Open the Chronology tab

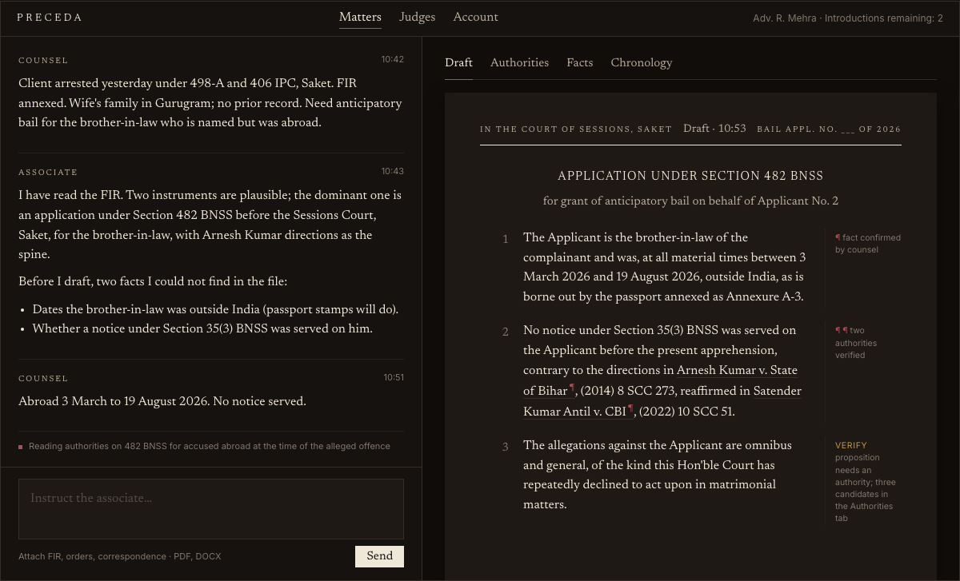click(x=642, y=63)
